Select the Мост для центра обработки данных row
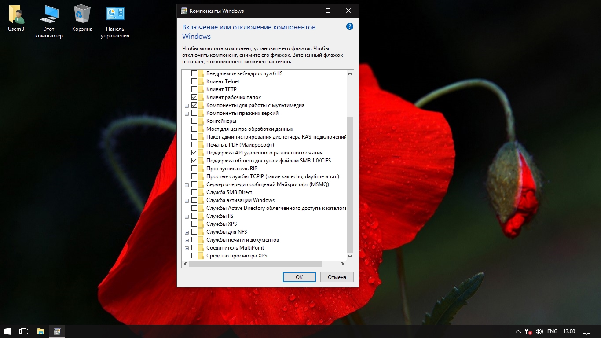601x338 pixels. coord(250,129)
